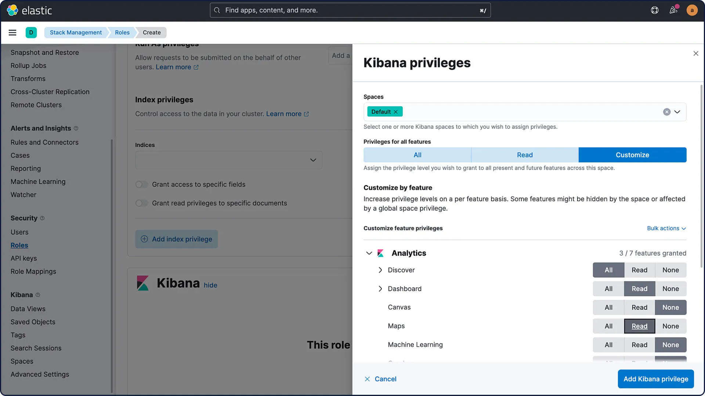705x396 pixels.
Task: Click the Security section info icon
Action: point(42,218)
